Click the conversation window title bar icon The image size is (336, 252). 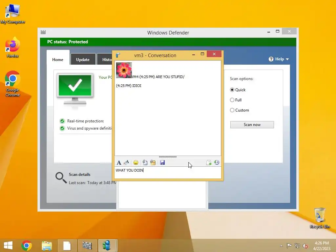tap(118, 55)
